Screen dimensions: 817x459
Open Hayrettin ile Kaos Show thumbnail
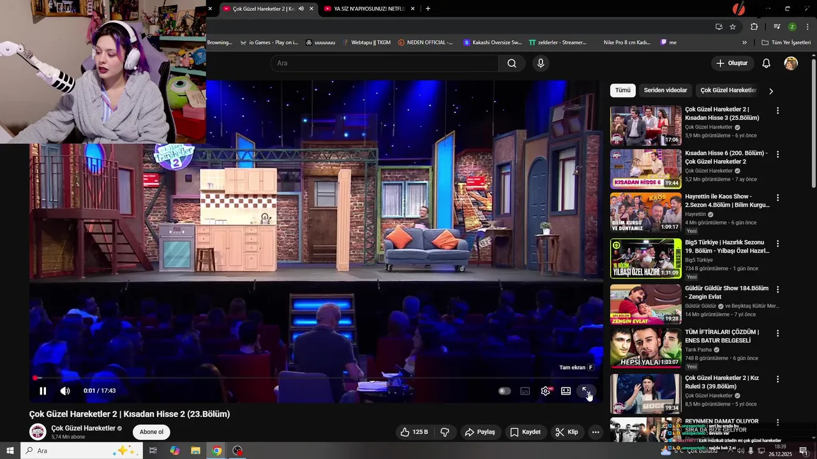(x=646, y=212)
